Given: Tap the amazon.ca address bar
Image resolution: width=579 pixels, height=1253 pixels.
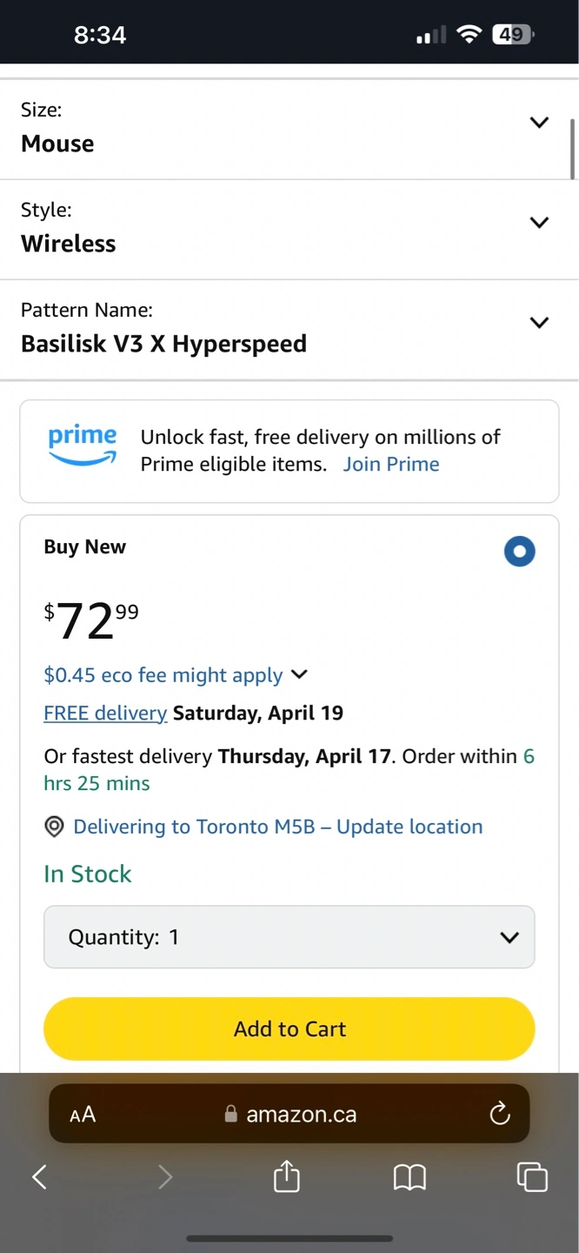Looking at the screenshot, I should tap(301, 1115).
